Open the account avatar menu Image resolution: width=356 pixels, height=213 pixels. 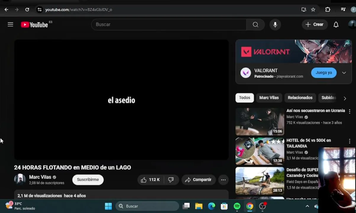(x=352, y=25)
